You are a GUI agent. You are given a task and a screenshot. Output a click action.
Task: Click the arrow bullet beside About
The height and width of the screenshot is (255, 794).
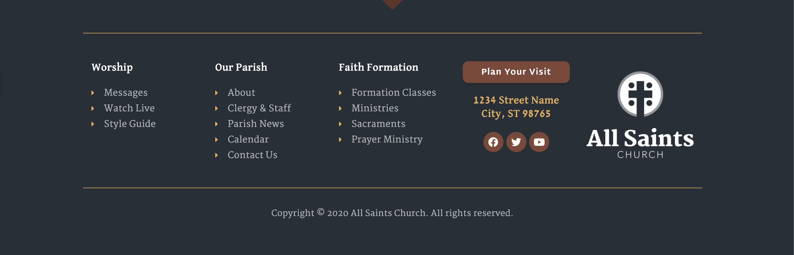point(216,93)
